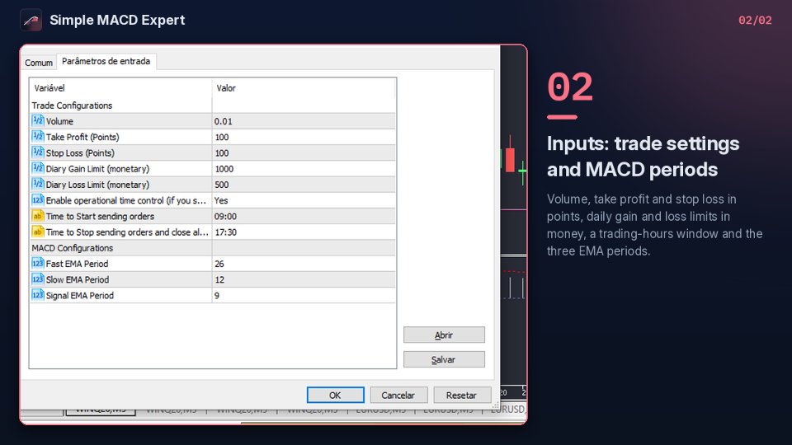Select the Stop Loss (Points) variable name

point(80,153)
